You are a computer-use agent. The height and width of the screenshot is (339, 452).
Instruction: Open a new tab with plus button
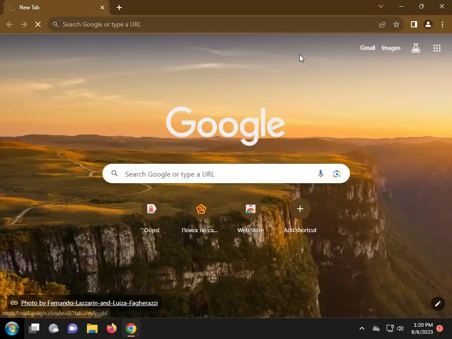click(119, 8)
